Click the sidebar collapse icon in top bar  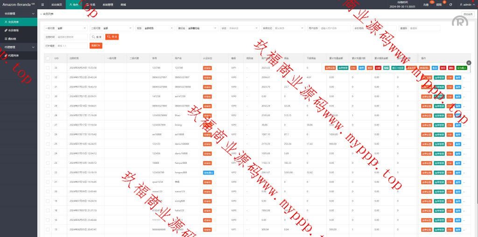[42, 4]
